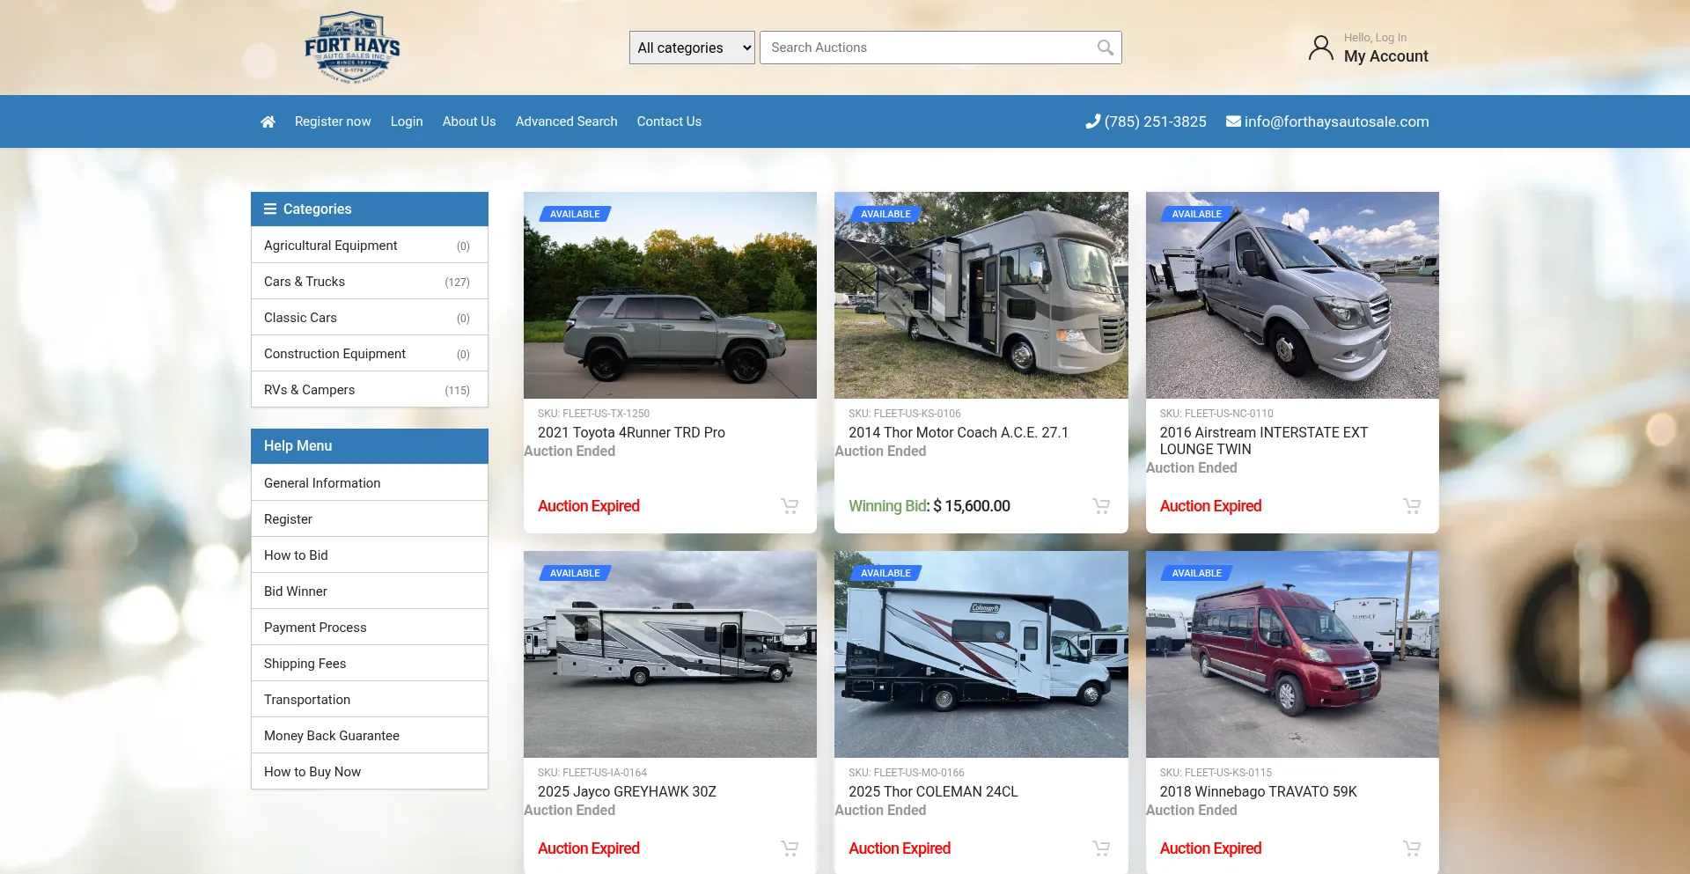Open Money Back Guarantee help page
The image size is (1690, 874).
(370, 736)
